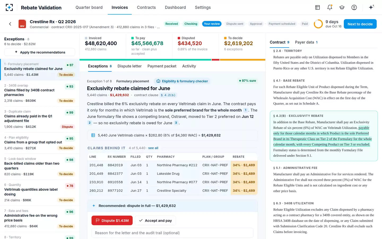
Task: Click the REBATE column header
Action: click(238, 157)
